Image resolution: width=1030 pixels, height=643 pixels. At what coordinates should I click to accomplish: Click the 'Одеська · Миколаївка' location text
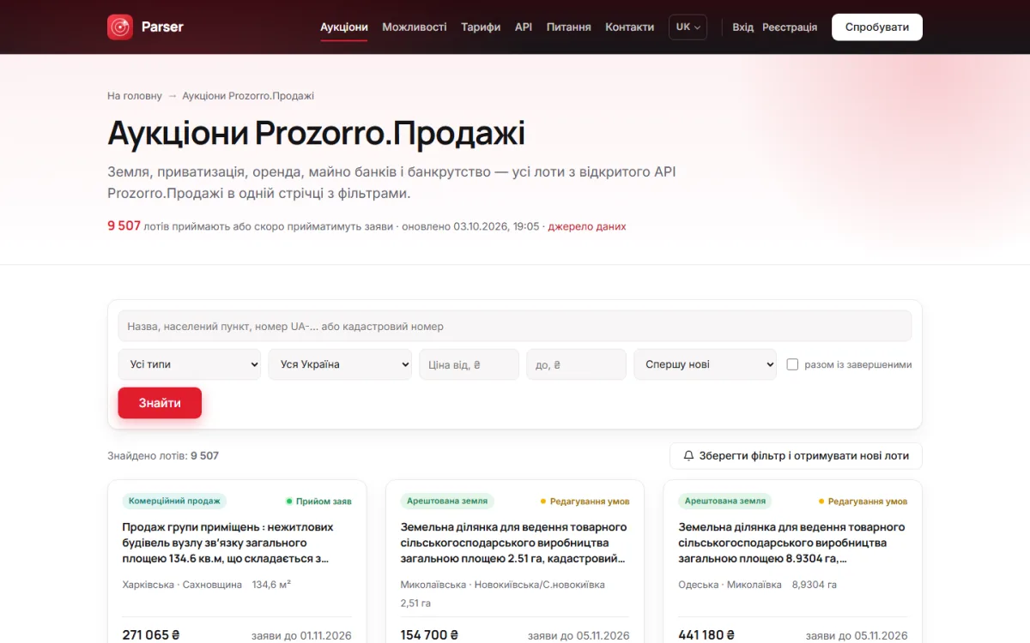730,585
